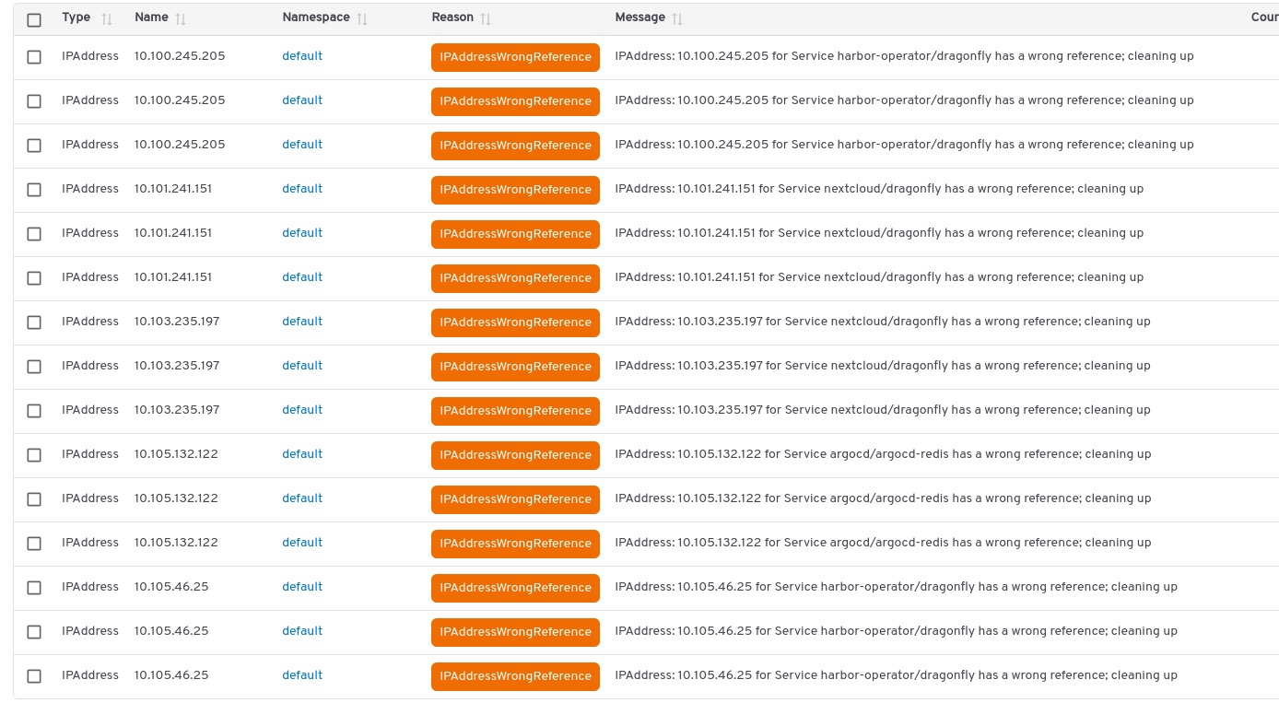
Task: Click the Name column header label
Action: click(151, 18)
